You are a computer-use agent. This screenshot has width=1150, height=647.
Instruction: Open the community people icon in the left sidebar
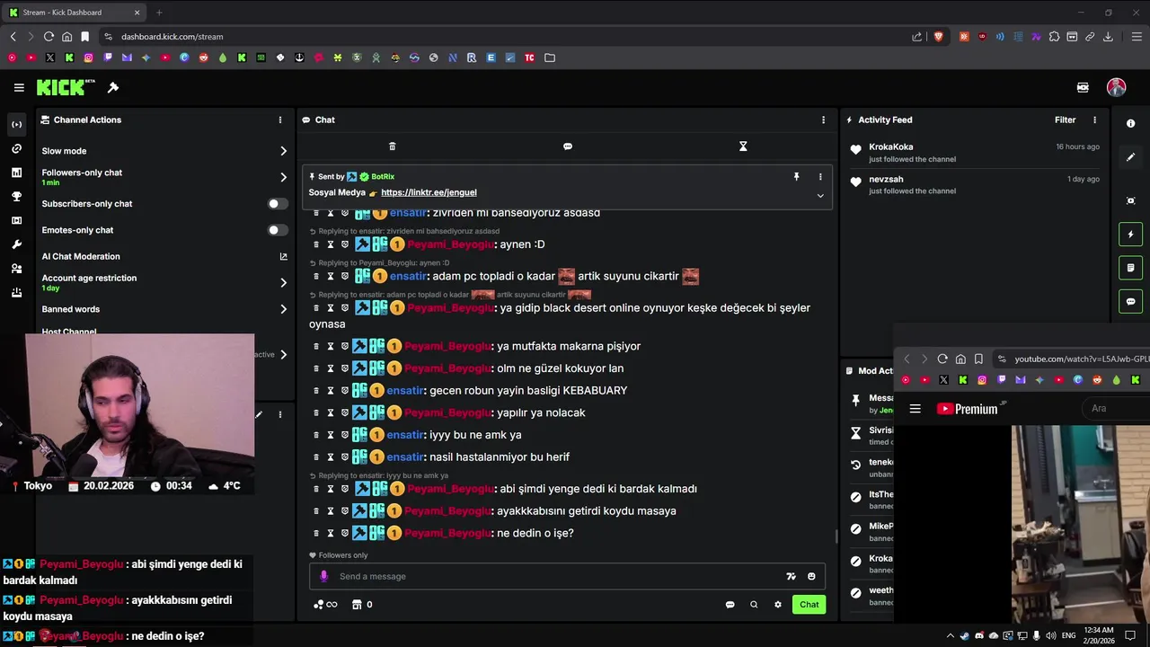(x=16, y=269)
